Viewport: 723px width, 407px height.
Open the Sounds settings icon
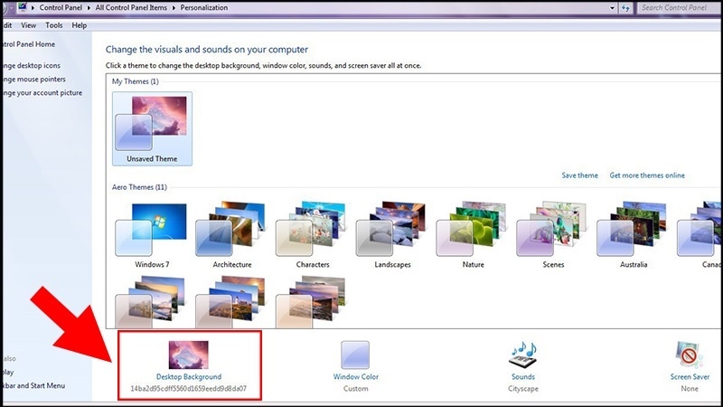(522, 354)
